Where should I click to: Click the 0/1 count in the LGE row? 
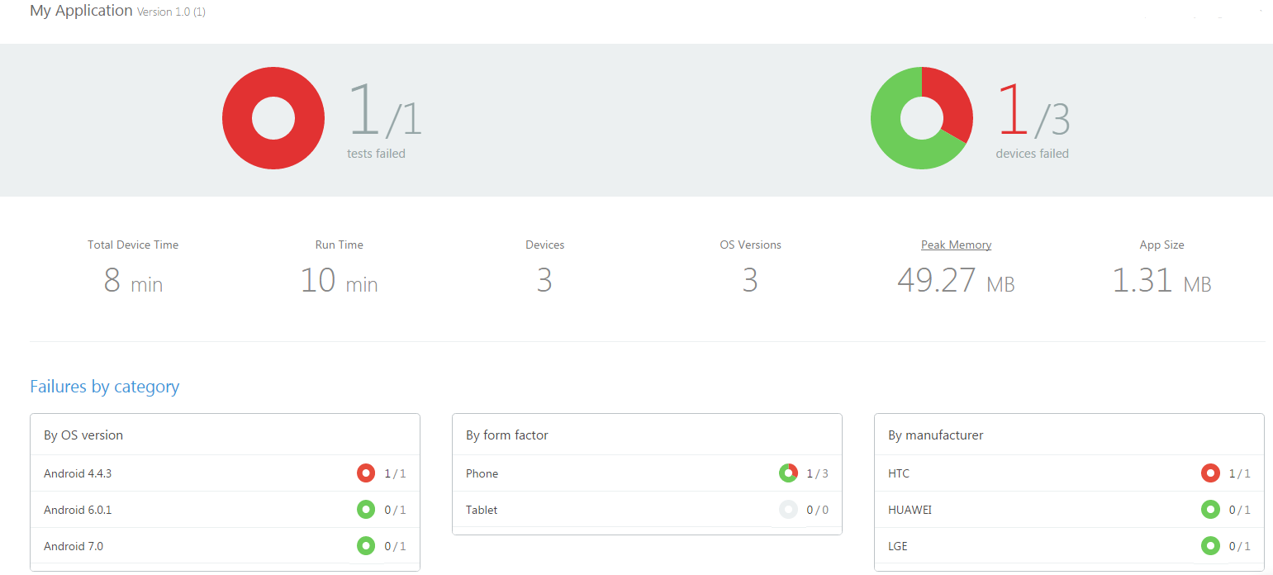click(1240, 546)
